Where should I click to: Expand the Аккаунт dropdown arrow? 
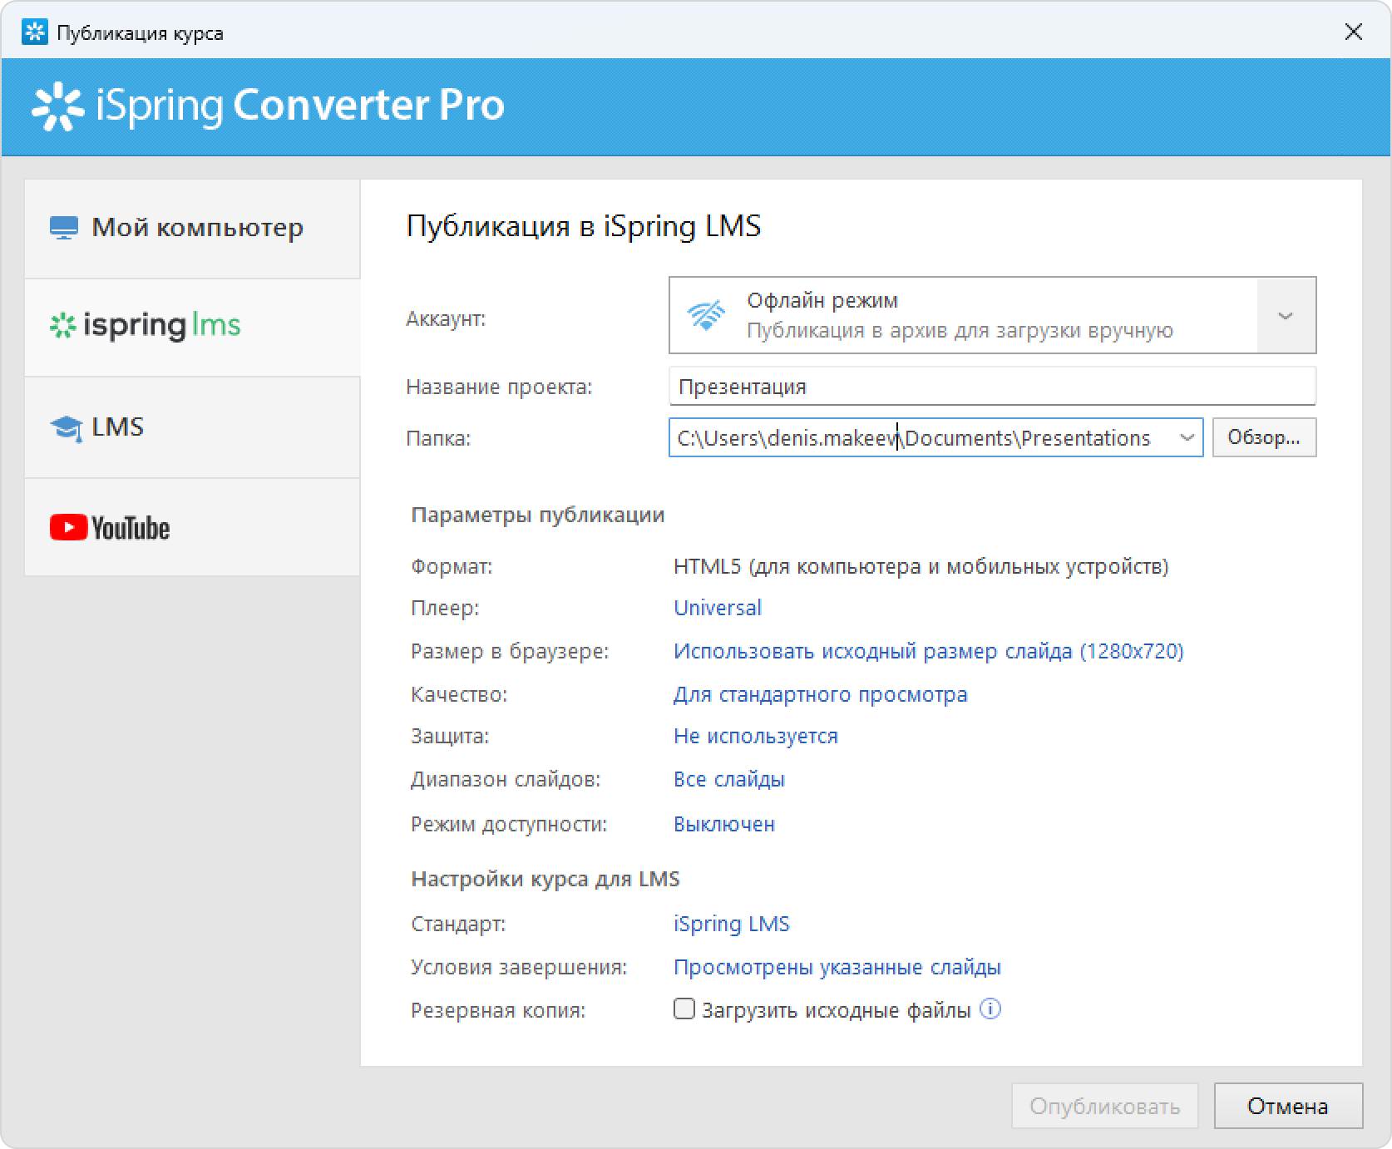[1286, 316]
